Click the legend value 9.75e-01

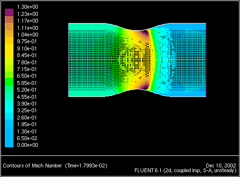(x=27, y=41)
